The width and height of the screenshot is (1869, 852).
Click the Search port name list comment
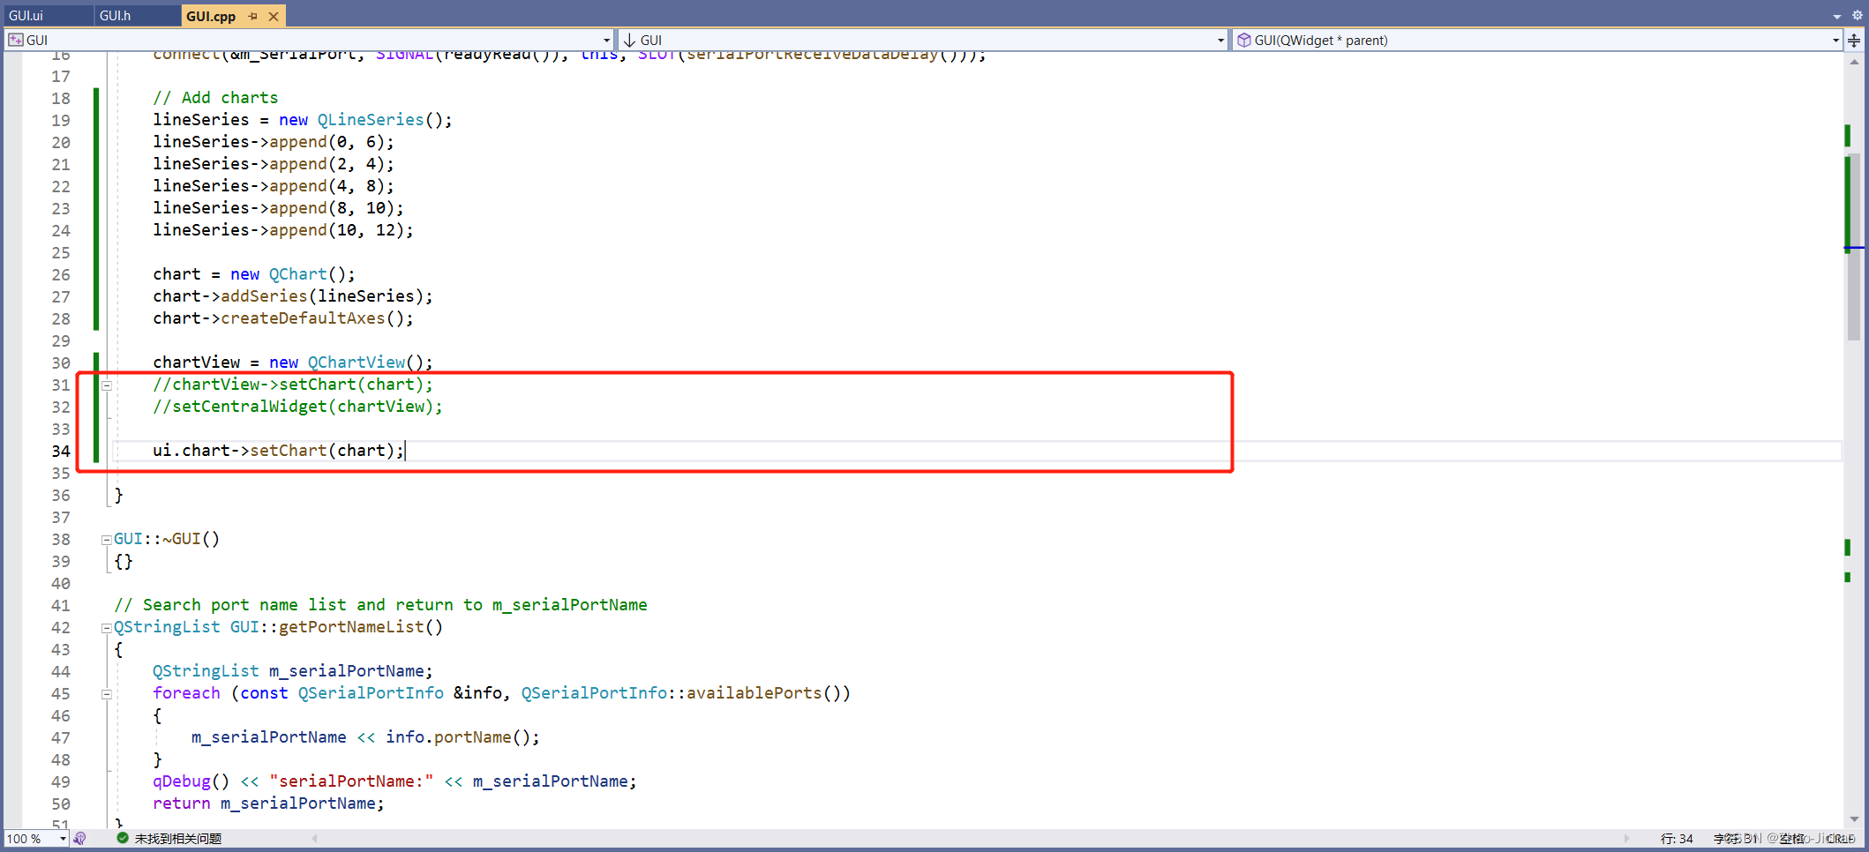[x=380, y=605]
